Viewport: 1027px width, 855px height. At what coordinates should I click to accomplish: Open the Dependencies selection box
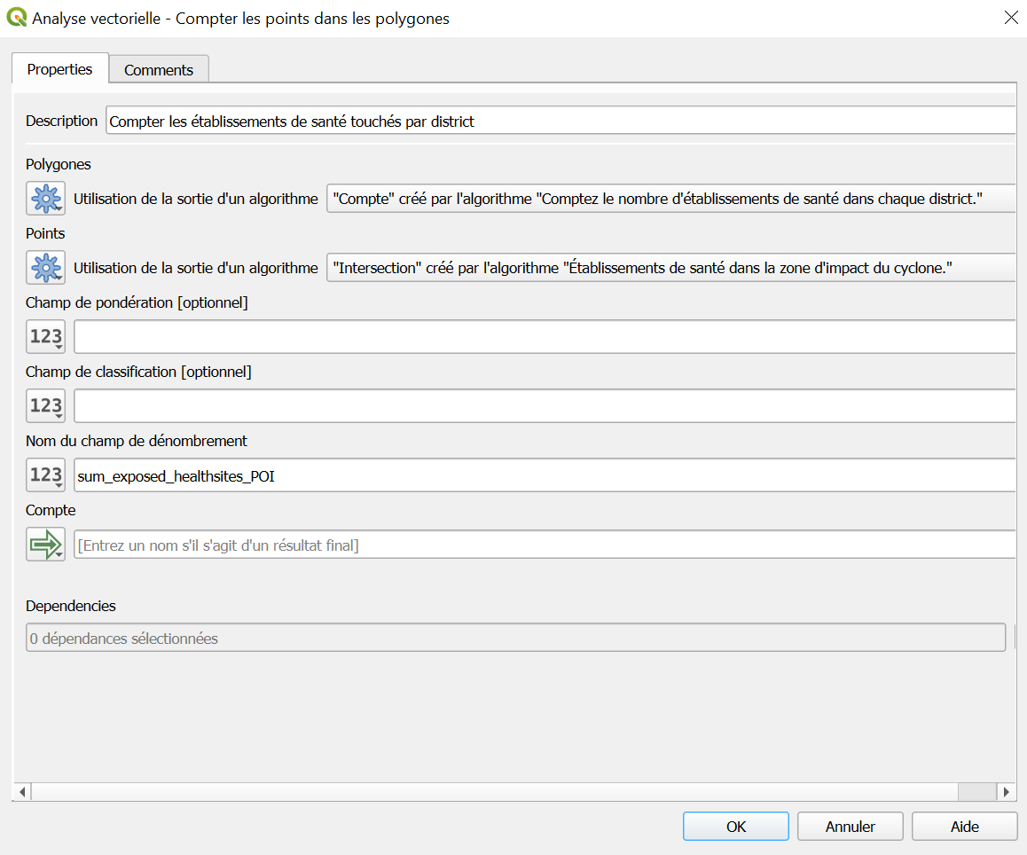coord(514,638)
